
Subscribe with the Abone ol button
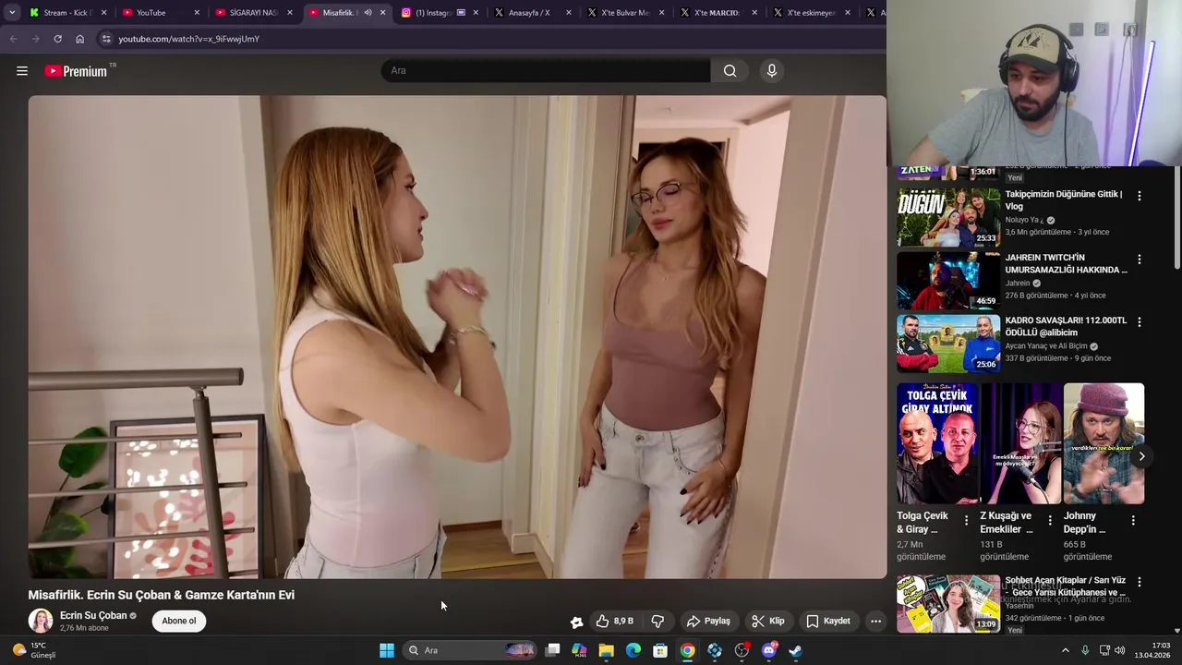point(179,621)
